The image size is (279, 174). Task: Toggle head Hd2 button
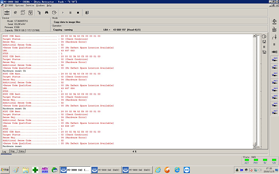pyautogui.click(x=275, y=75)
